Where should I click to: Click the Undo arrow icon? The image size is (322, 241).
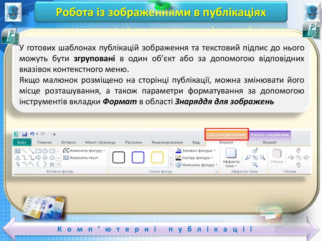[x=32, y=134]
